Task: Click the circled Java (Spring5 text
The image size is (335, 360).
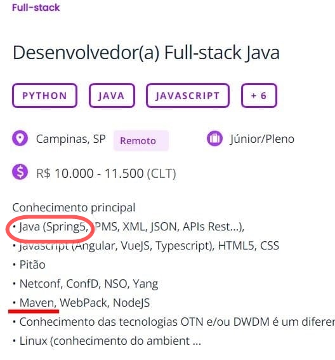Action: point(54,227)
